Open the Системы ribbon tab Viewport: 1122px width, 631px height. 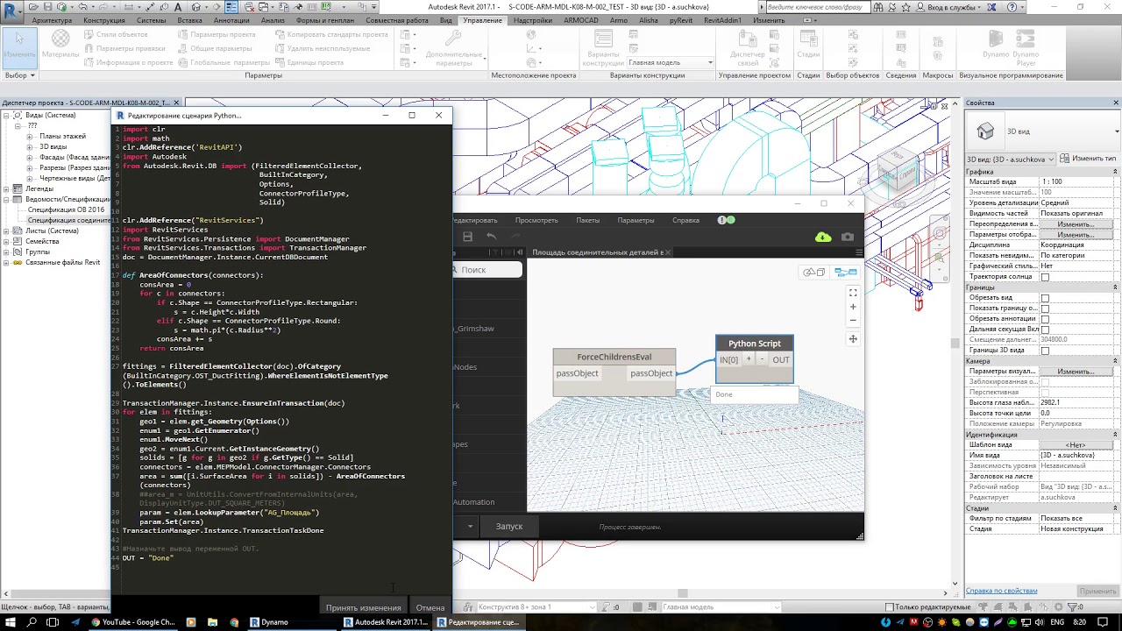pyautogui.click(x=151, y=20)
